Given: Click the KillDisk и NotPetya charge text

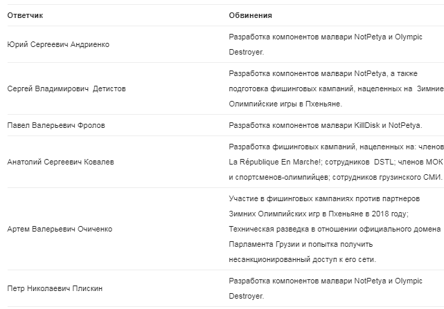Looking at the screenshot, I should coord(326,125).
